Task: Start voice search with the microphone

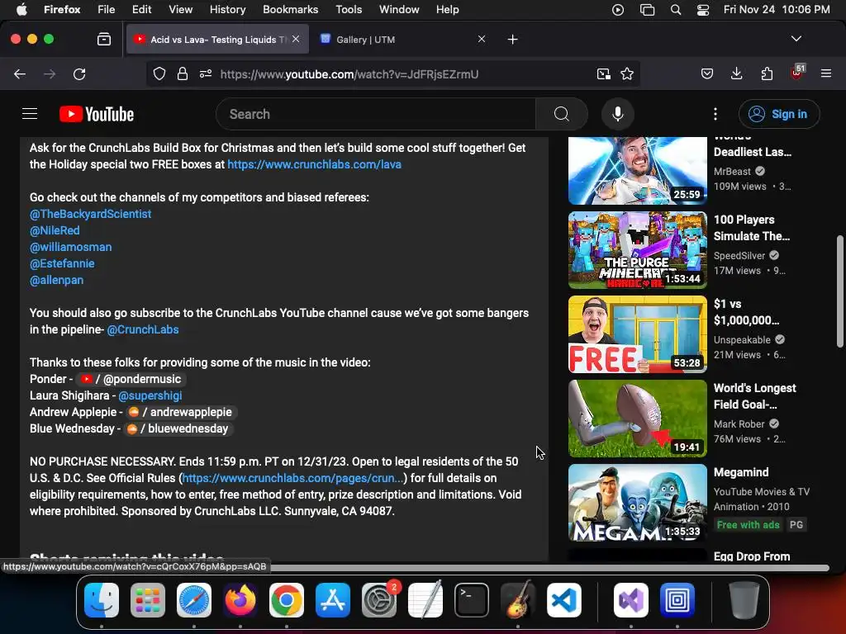Action: coord(618,114)
